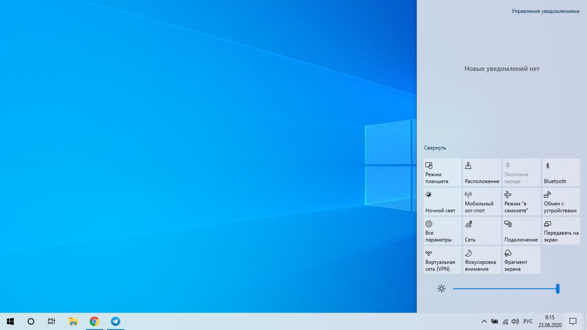Open Передавать на экран project tile
Viewport: 587px width, 330px height.
coord(561,231)
